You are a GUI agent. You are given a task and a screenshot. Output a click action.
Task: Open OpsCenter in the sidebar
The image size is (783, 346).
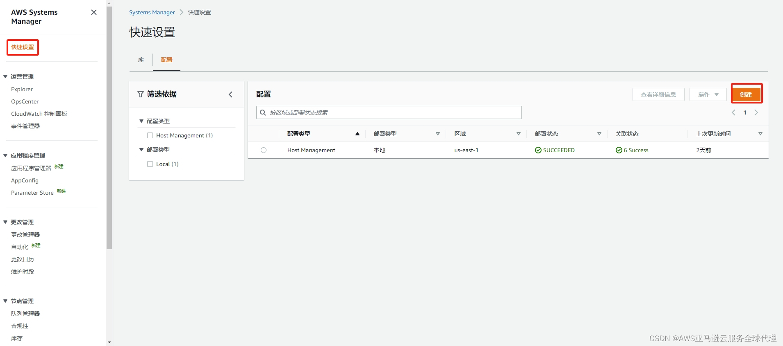(x=25, y=101)
